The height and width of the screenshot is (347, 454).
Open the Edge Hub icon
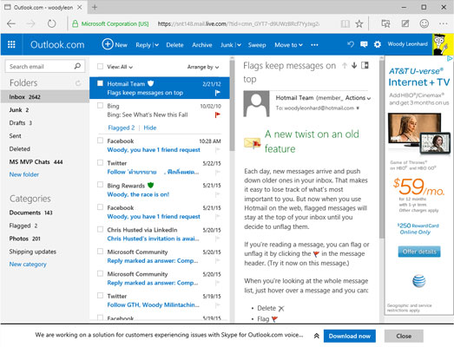(385, 23)
